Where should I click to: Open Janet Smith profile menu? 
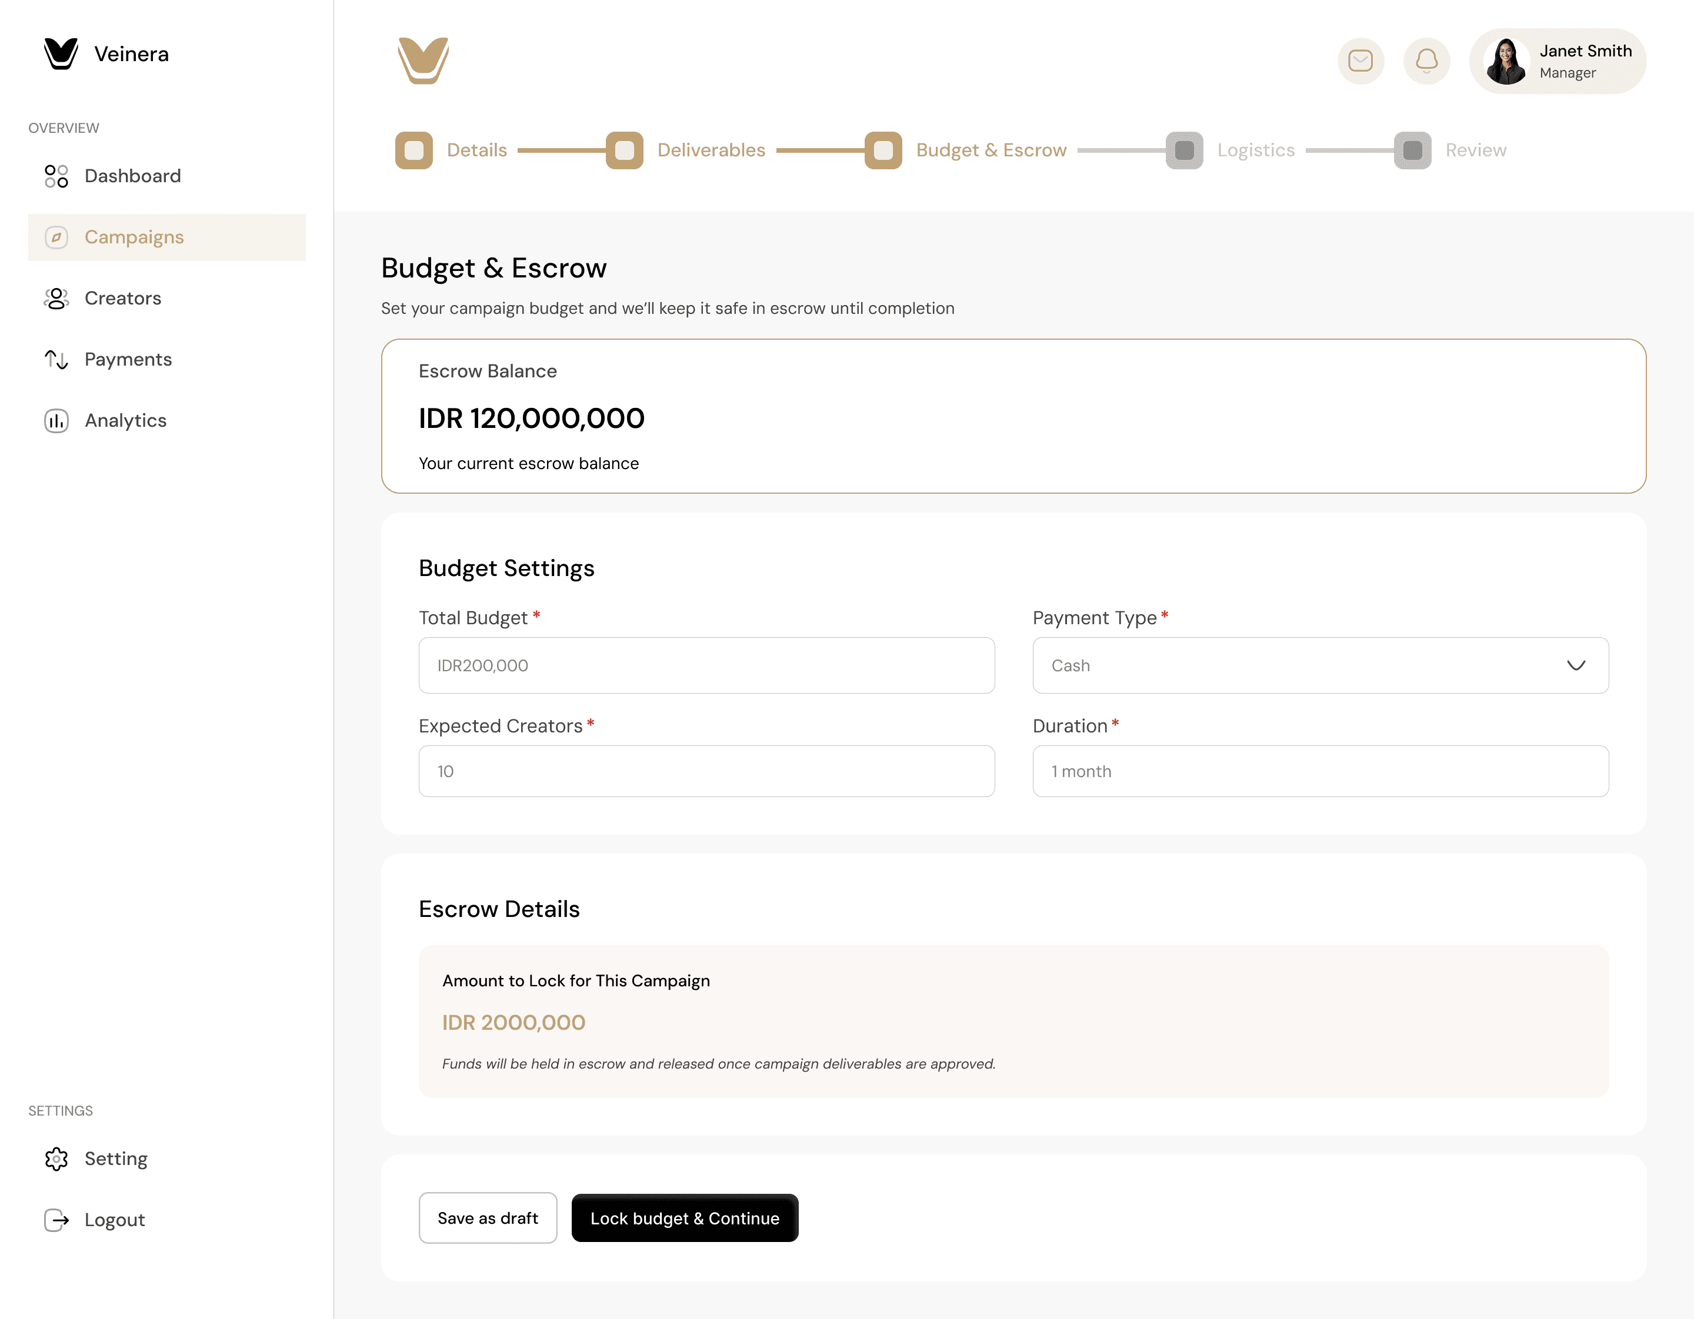tap(1557, 61)
